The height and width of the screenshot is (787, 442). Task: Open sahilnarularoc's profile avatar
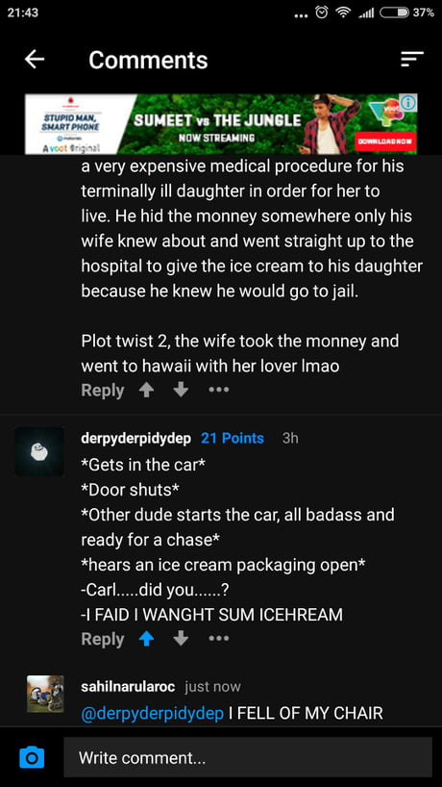[x=45, y=694]
